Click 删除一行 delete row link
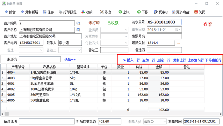 coord(164,60)
